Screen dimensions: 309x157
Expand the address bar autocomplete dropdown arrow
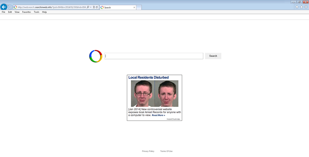click(x=91, y=7)
